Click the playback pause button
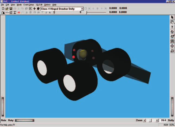This screenshot has width=175, height=127. (x=98, y=8)
